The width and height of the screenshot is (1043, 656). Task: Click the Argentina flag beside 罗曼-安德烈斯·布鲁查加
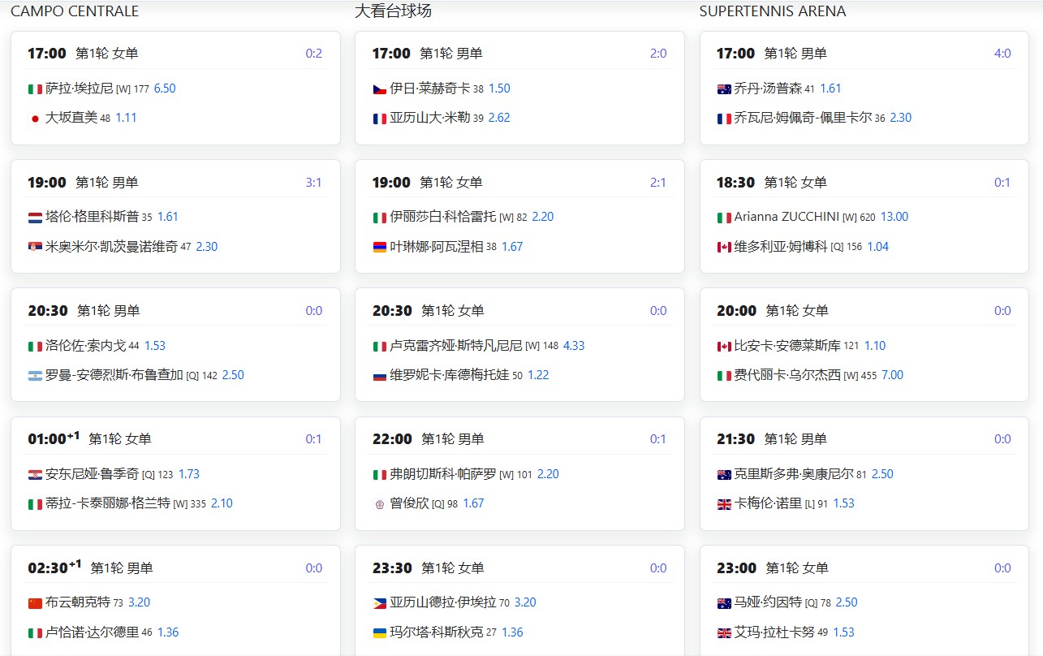[x=35, y=376]
